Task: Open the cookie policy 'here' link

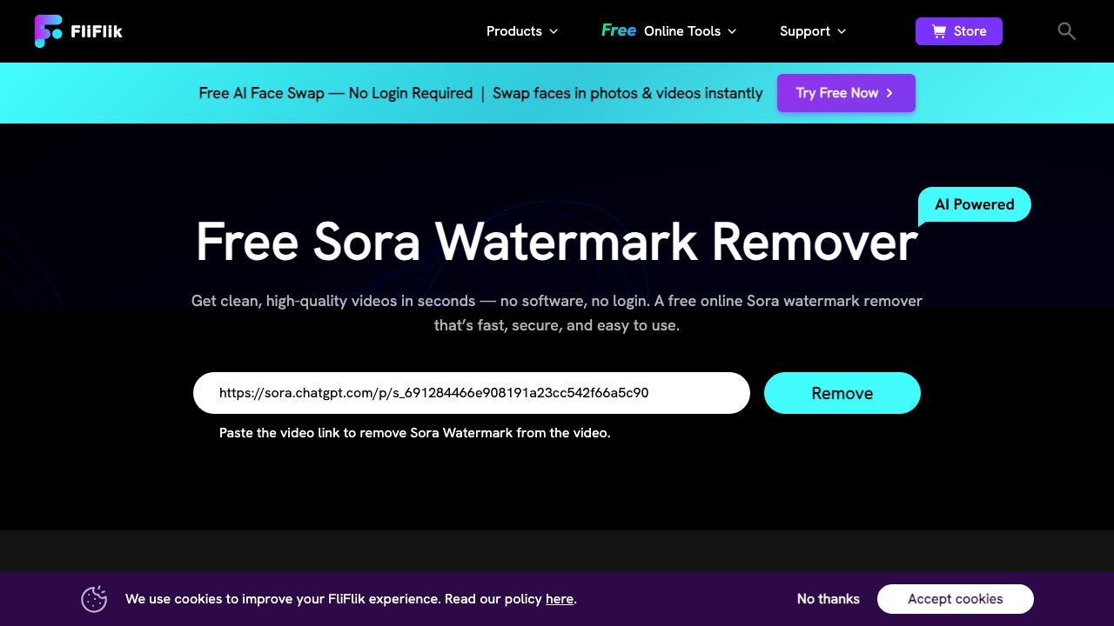Action: (x=560, y=599)
